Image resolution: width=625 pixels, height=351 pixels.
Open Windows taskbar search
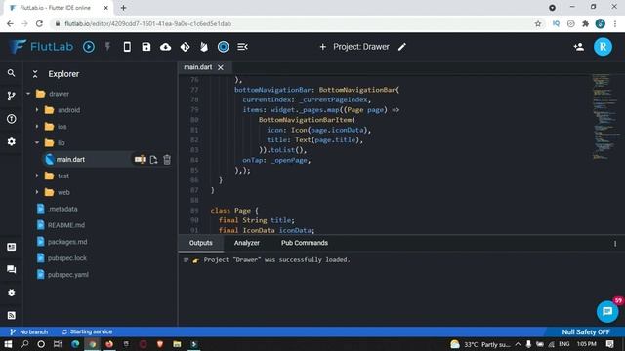(24, 344)
